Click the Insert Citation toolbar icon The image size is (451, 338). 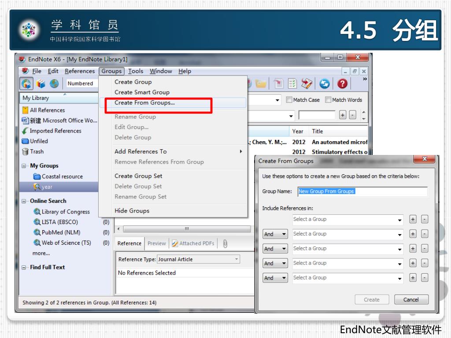278,84
